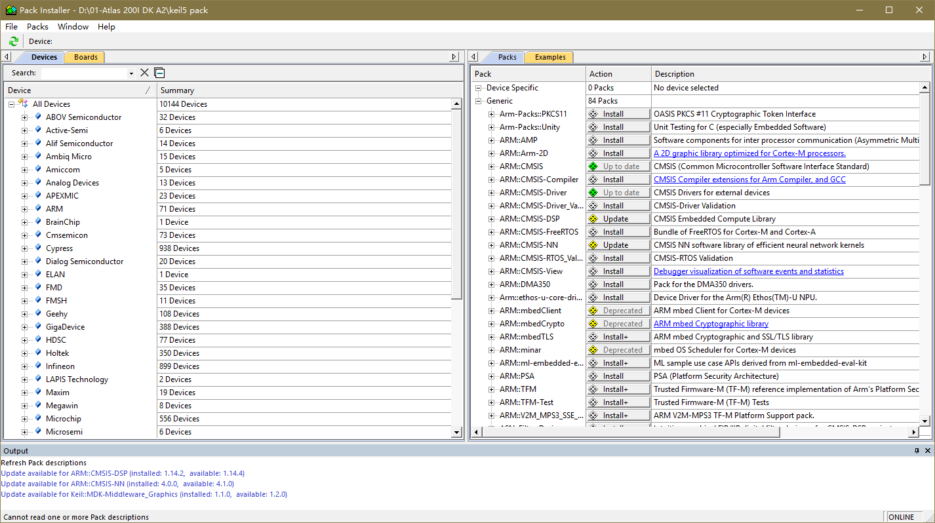The height and width of the screenshot is (523, 935).
Task: Click the Dialog Semiconductor vendor icon
Action: pos(38,261)
